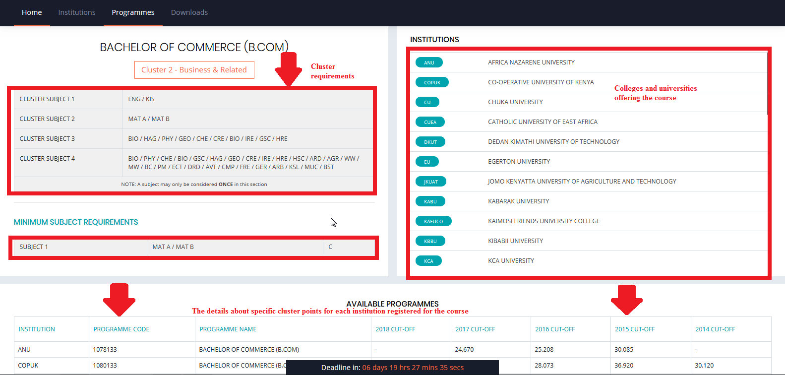This screenshot has height=375, width=785.
Task: Click the AVAILABLE PROGRAMMES heading
Action: coord(392,304)
